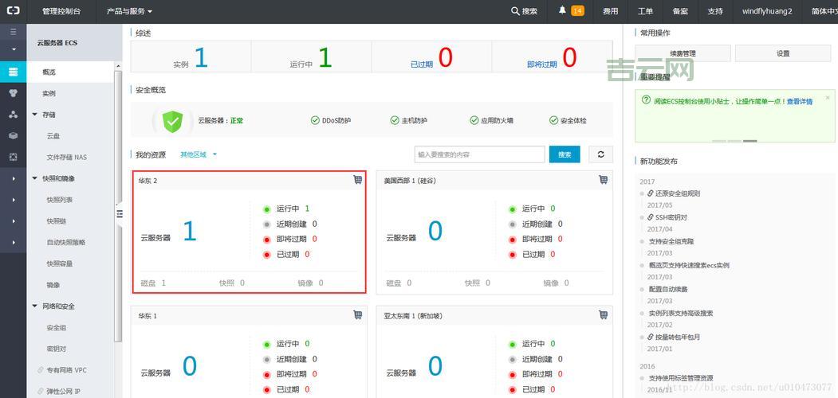Click the refresh icon beside the search button

pos(600,154)
